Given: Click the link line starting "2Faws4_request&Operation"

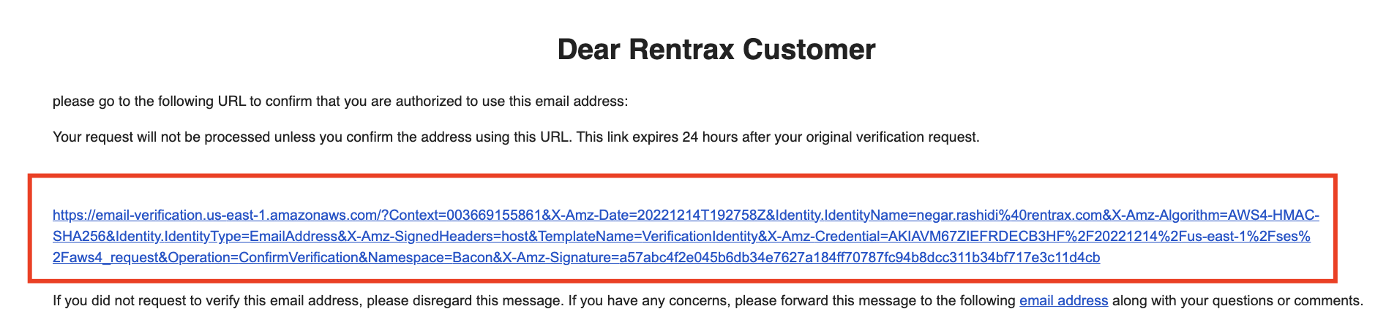Looking at the screenshot, I should click(x=576, y=258).
